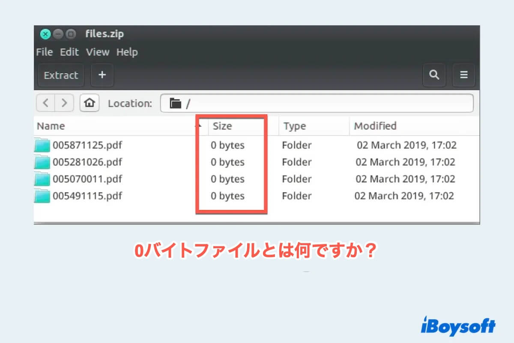The height and width of the screenshot is (343, 514).
Task: Sort by Size column header
Action: click(222, 126)
